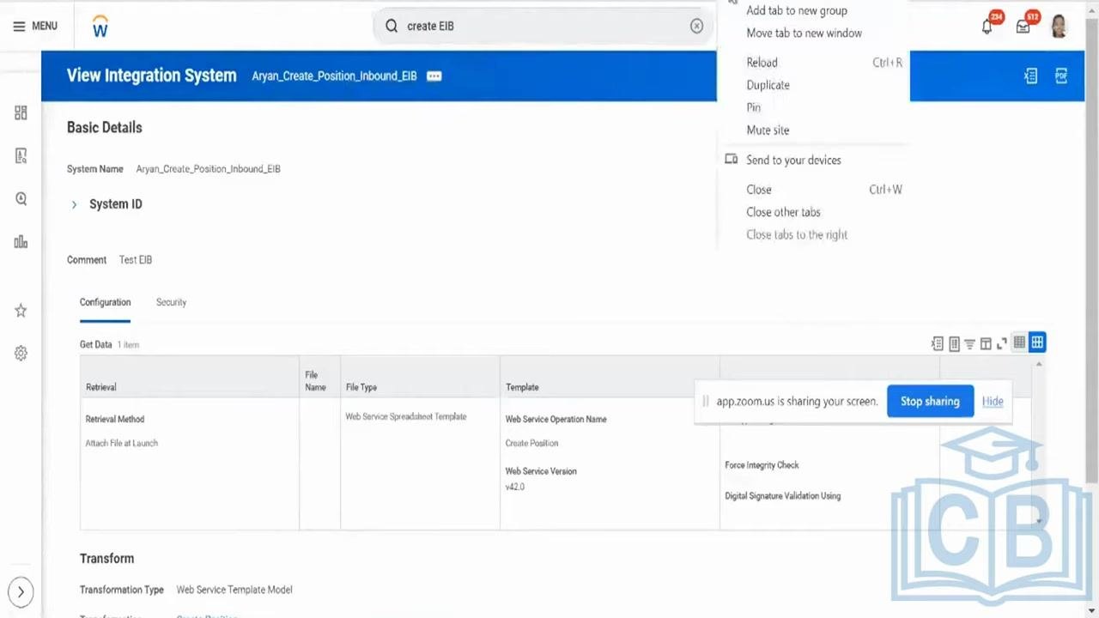This screenshot has height=618, width=1099.
Task: Click Attach File at Launch value
Action: 121,443
